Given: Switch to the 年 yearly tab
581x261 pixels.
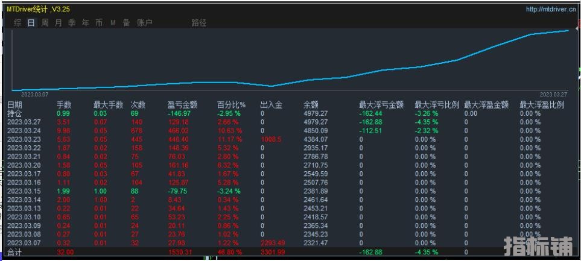Looking at the screenshot, I should click(x=85, y=23).
